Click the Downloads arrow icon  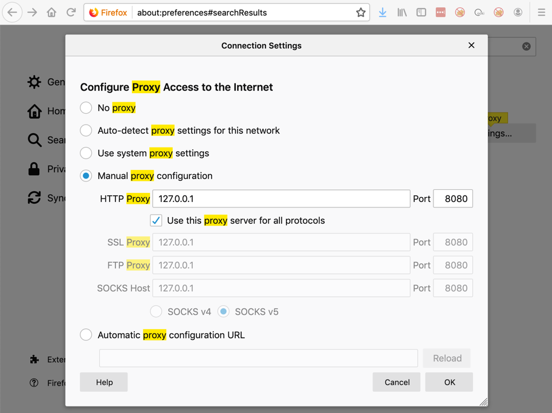pos(383,12)
